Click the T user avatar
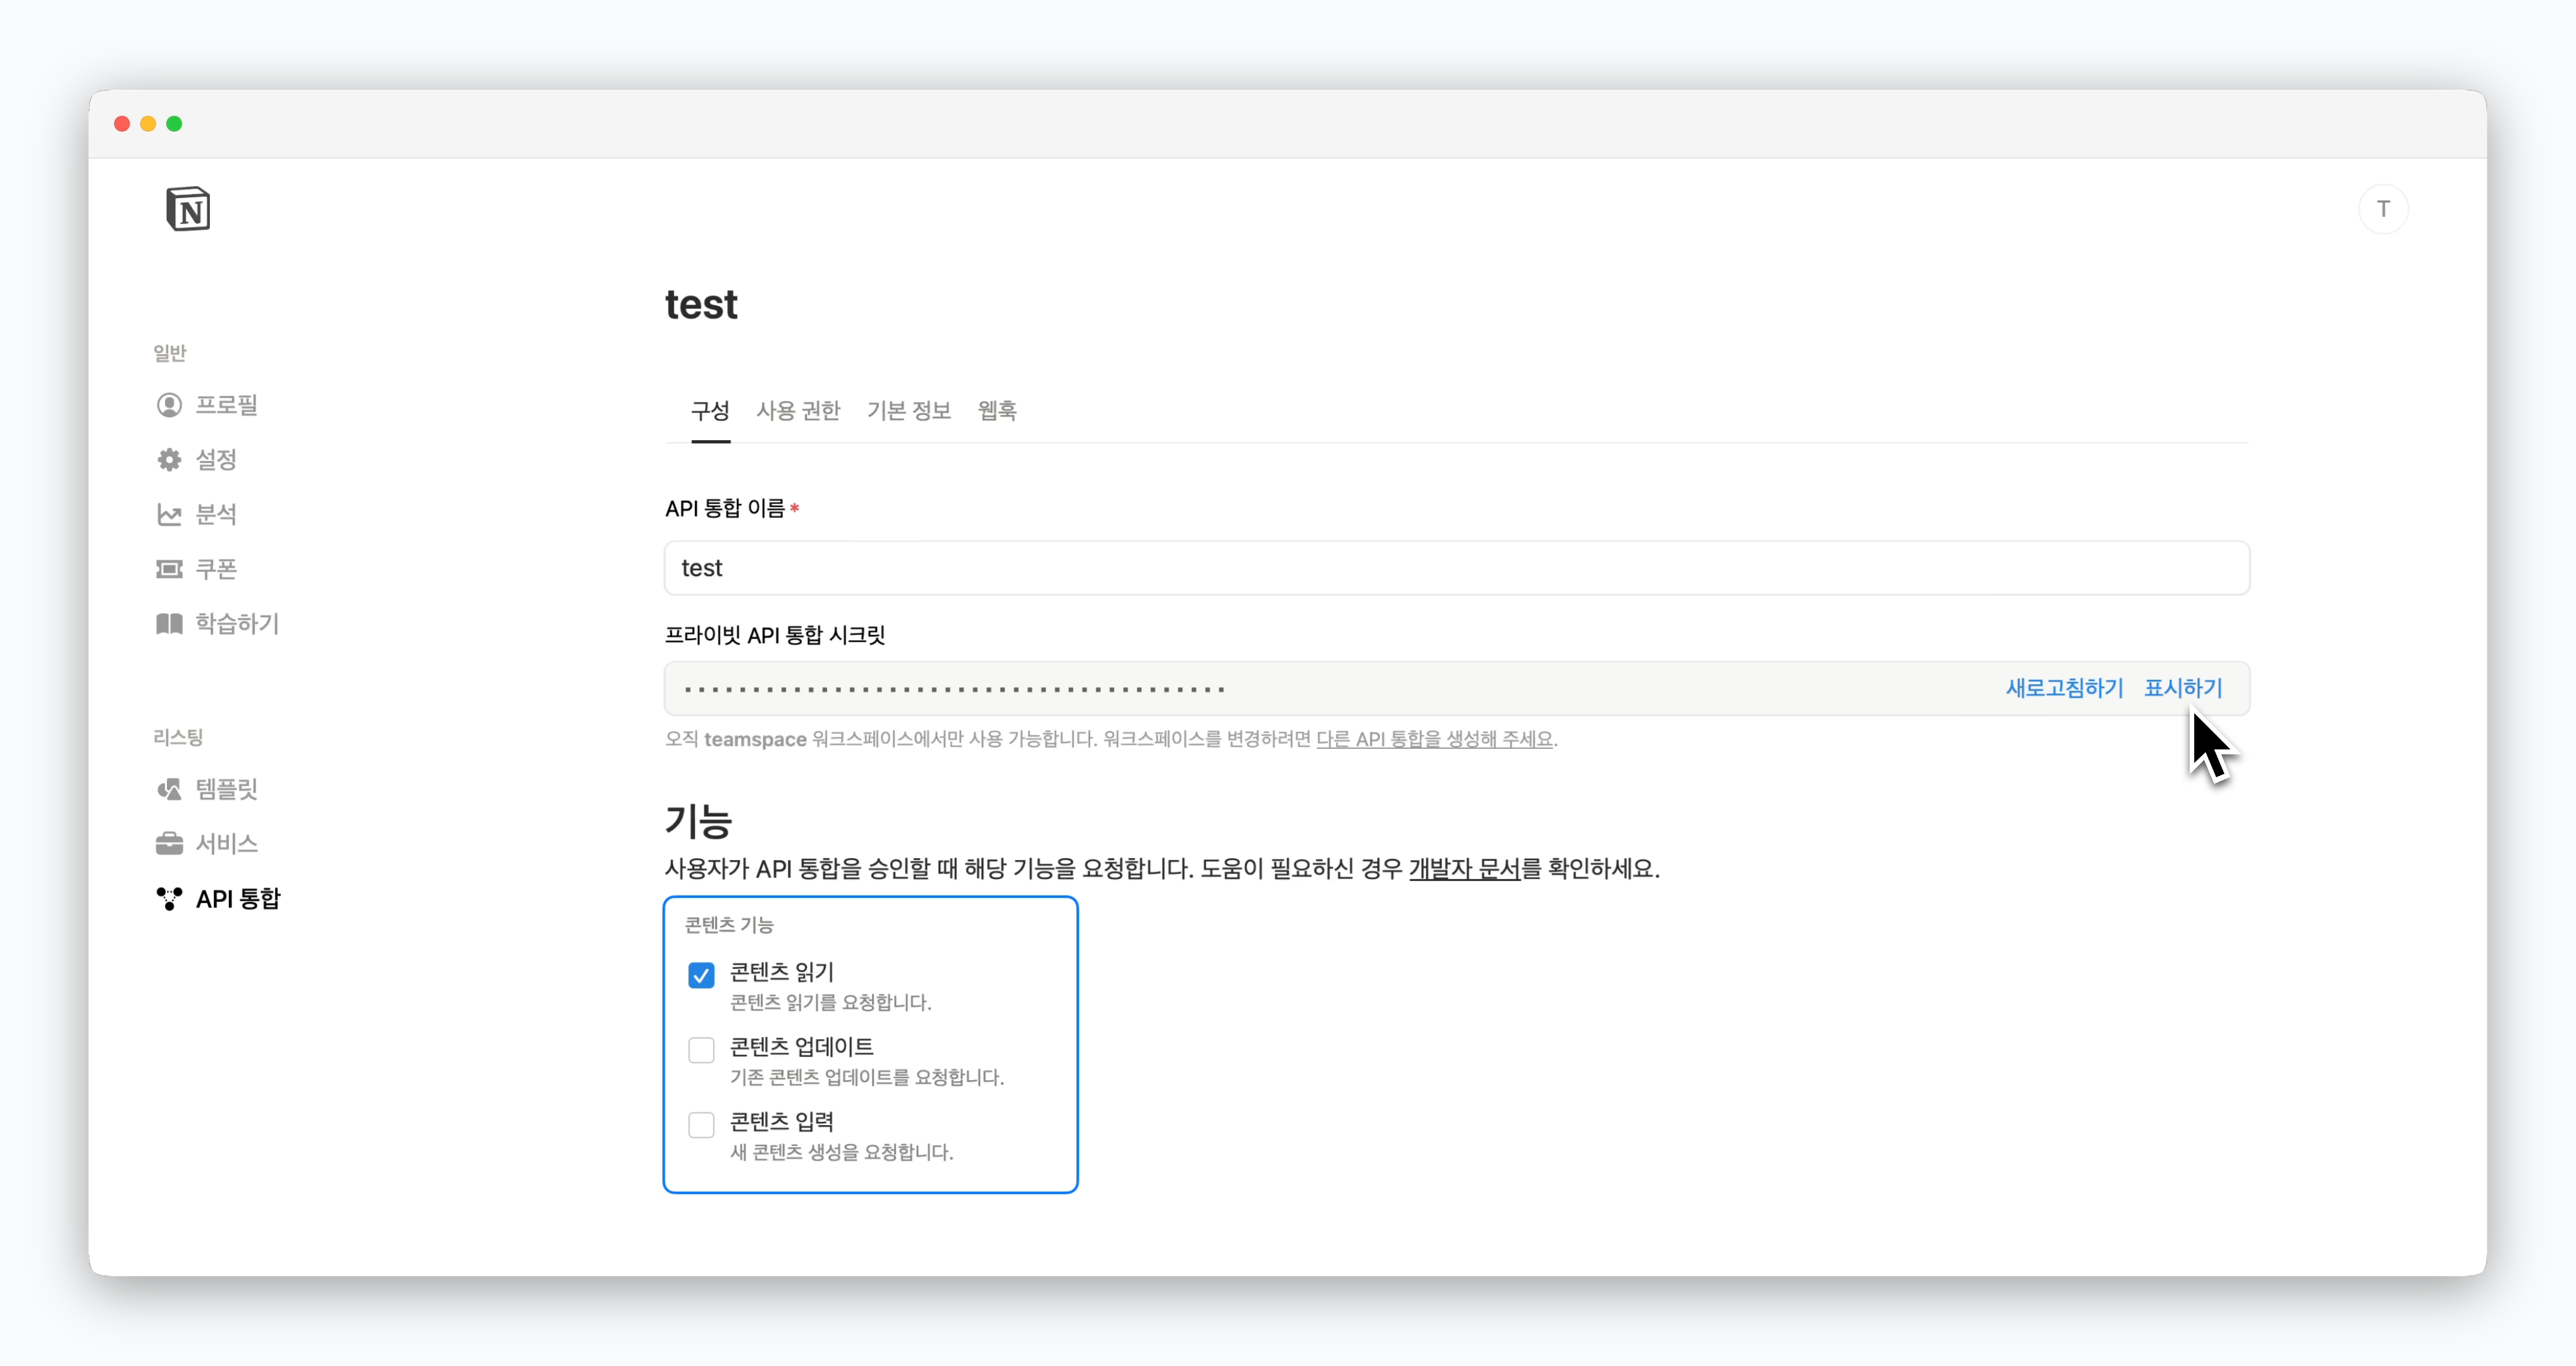 point(2383,209)
